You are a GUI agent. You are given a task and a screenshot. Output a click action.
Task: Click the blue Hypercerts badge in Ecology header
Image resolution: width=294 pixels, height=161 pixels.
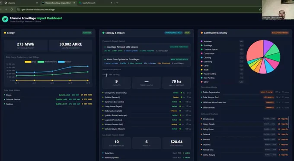click(173, 33)
